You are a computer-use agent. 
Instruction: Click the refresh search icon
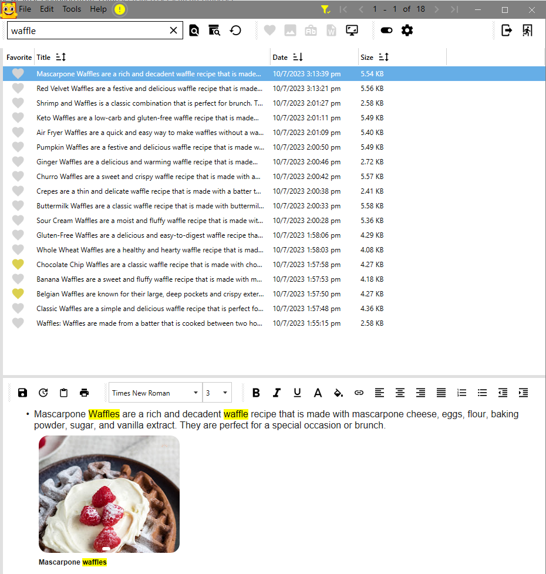pyautogui.click(x=235, y=31)
